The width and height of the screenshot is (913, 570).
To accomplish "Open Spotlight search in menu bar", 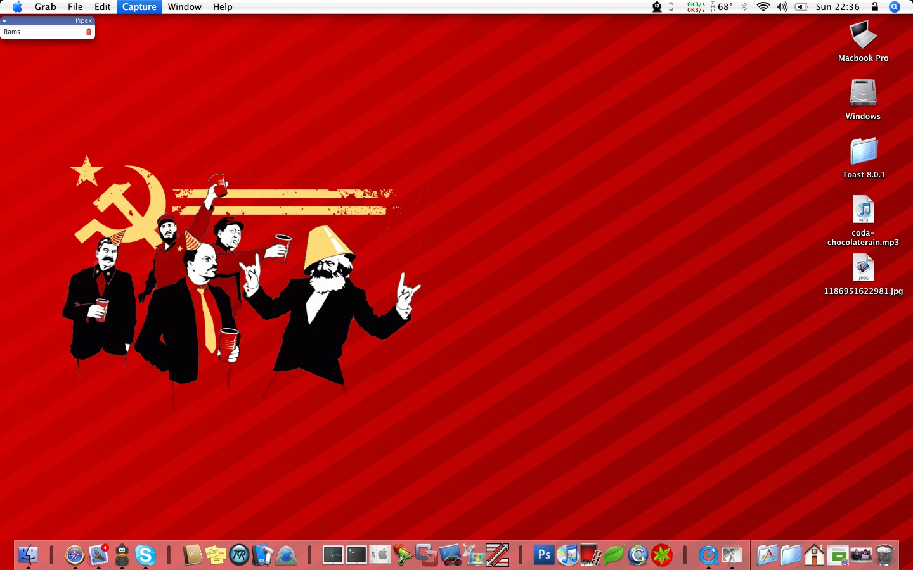I will (x=895, y=7).
